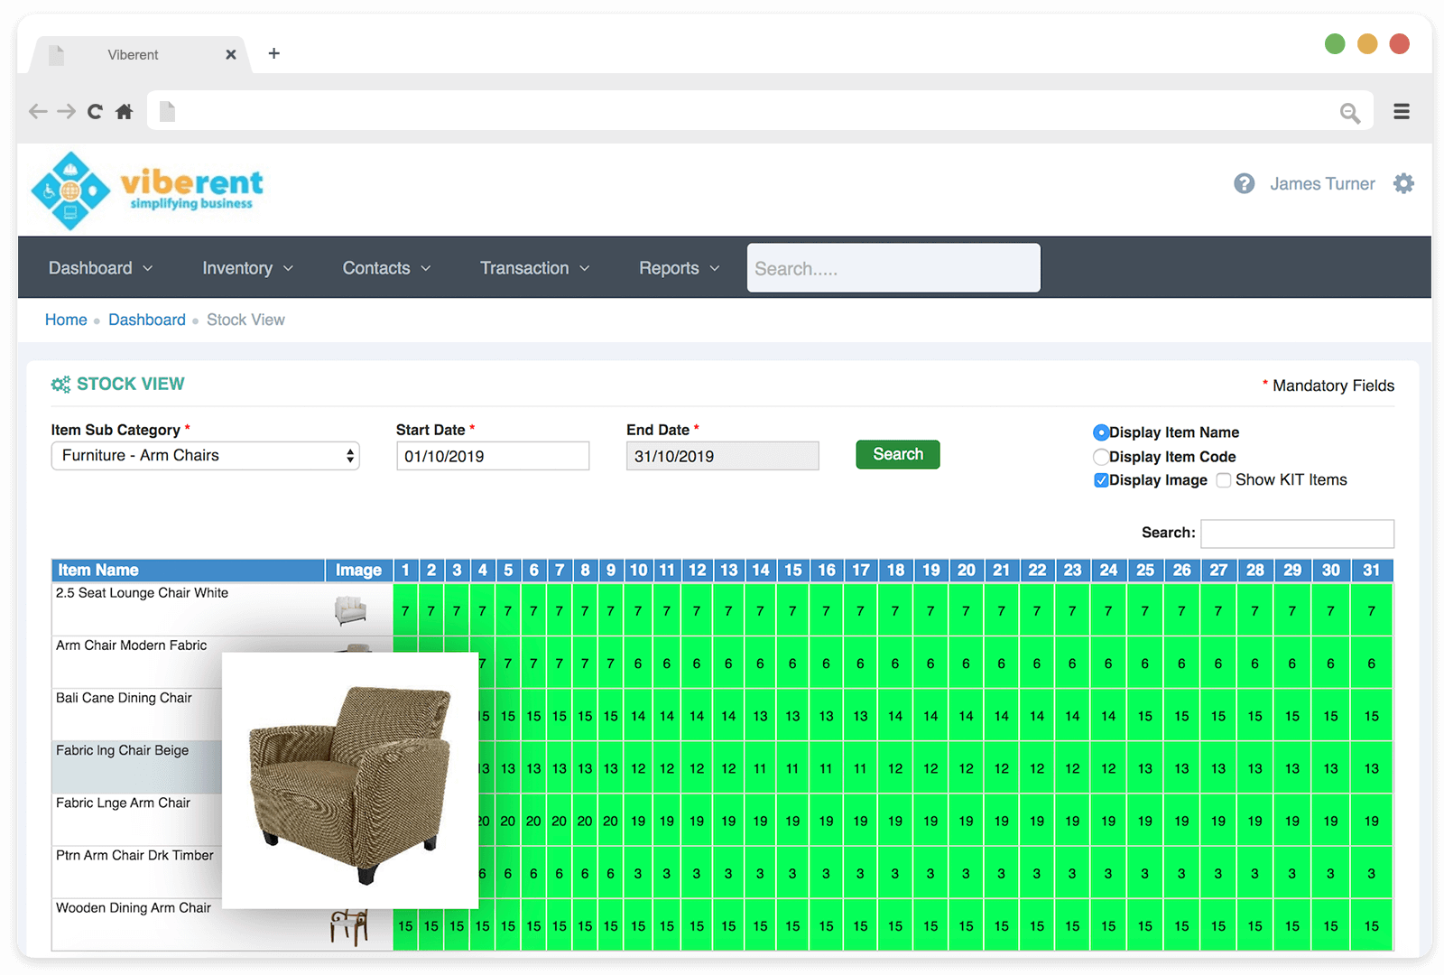Open a new browser tab
The width and height of the screenshot is (1444, 975).
click(x=274, y=54)
